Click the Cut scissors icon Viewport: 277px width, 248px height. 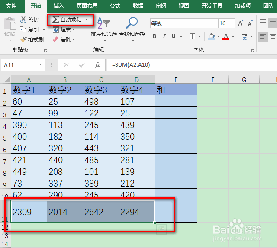point(23,19)
